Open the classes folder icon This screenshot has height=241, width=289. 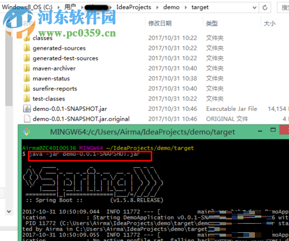27,38
